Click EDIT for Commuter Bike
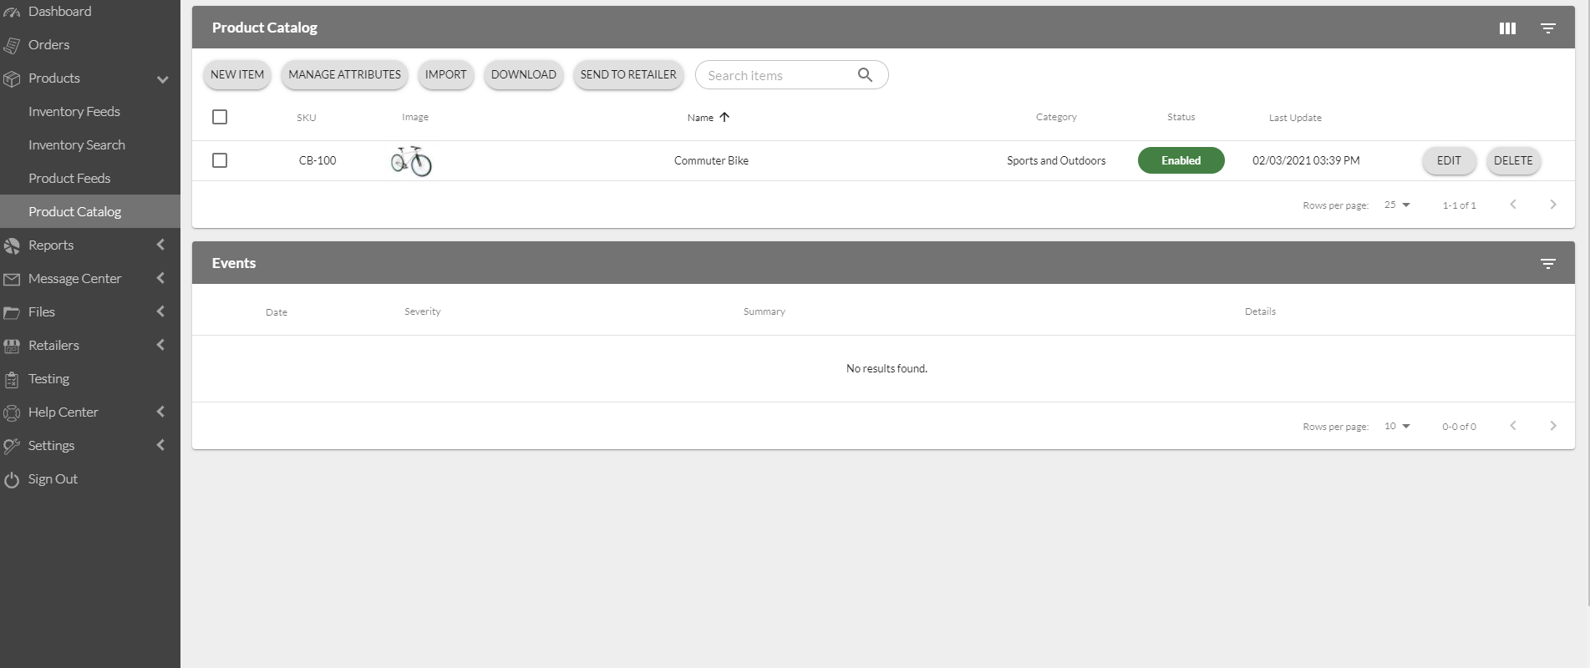Image resolution: width=1590 pixels, height=668 pixels. 1449,160
